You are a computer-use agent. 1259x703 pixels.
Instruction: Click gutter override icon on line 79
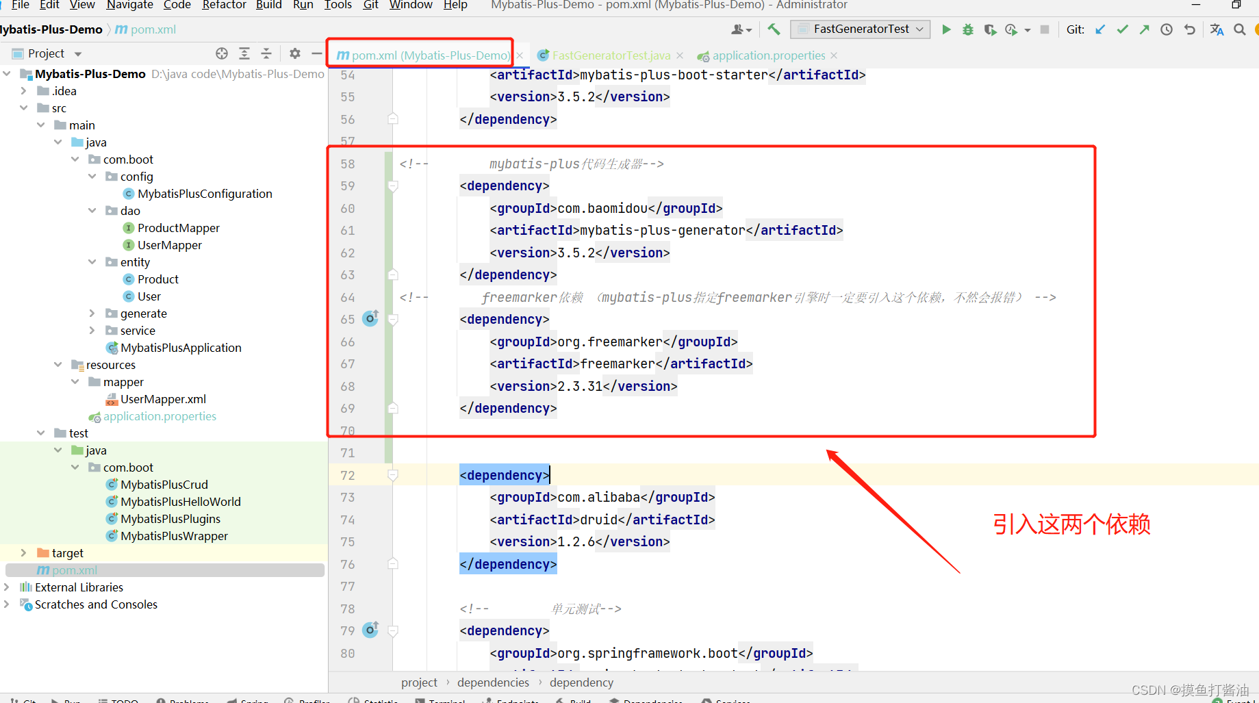370,630
